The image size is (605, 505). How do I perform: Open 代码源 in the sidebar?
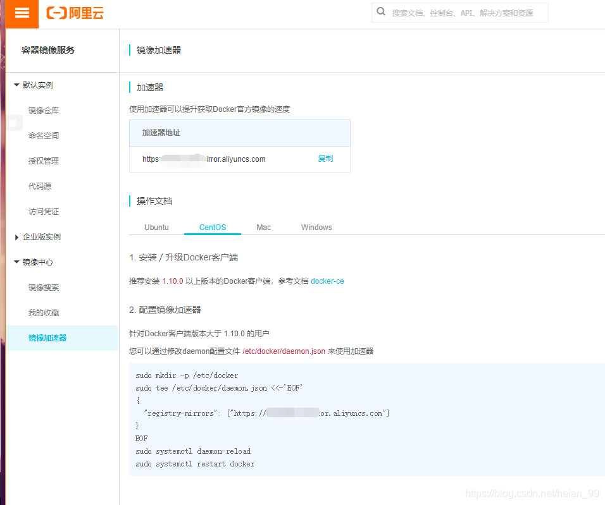[x=40, y=186]
